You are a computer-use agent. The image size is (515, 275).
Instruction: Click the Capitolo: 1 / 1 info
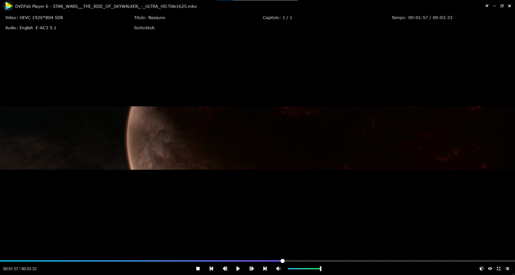277,18
